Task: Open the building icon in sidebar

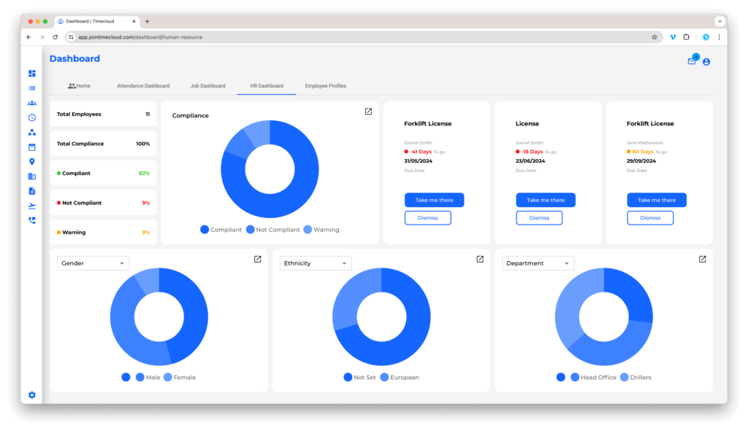Action: click(32, 176)
